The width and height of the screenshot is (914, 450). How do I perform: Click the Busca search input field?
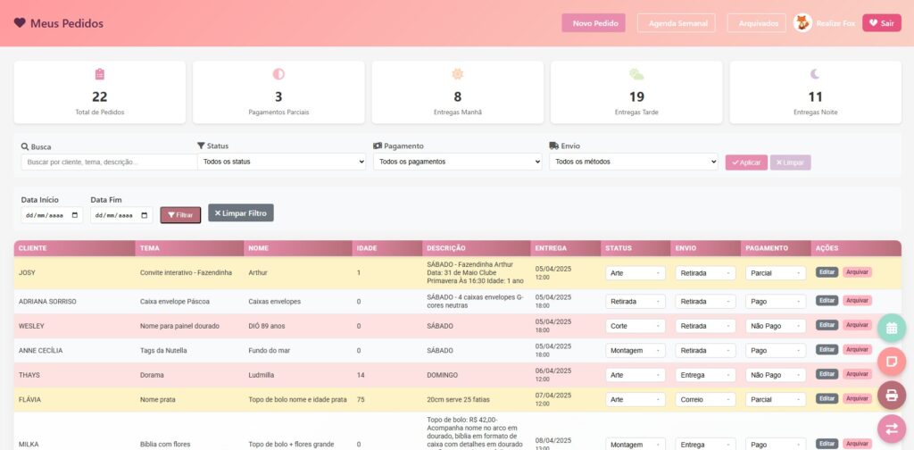click(109, 162)
